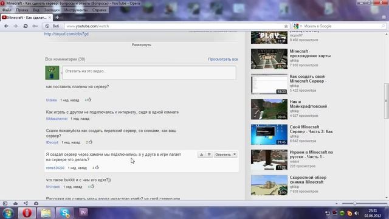Click Просмотреть все comments link
This screenshot has width=389, height=219.
pos(223,59)
